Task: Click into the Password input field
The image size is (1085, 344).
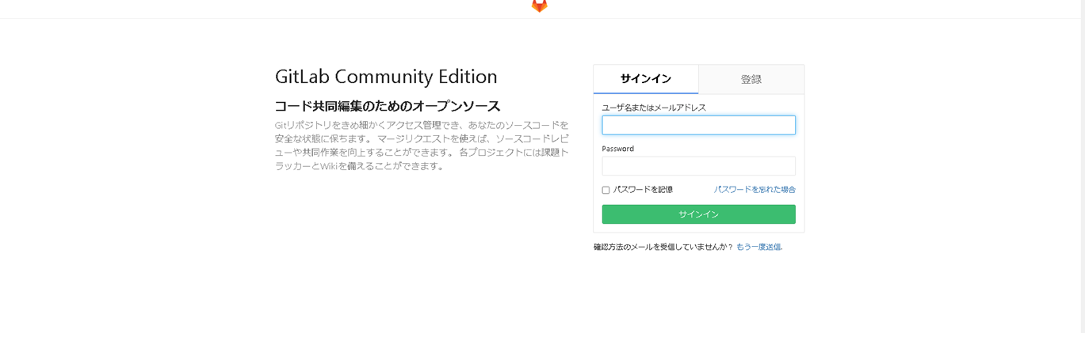Action: [x=697, y=166]
